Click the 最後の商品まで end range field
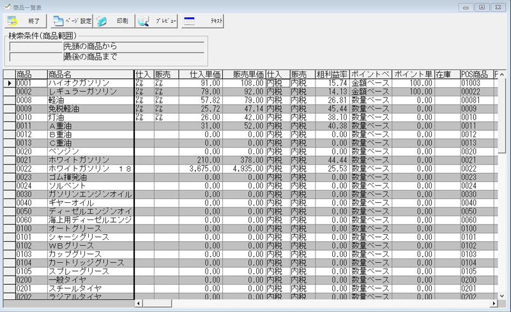Screen dimensions: 511x312 pyautogui.click(x=133, y=57)
